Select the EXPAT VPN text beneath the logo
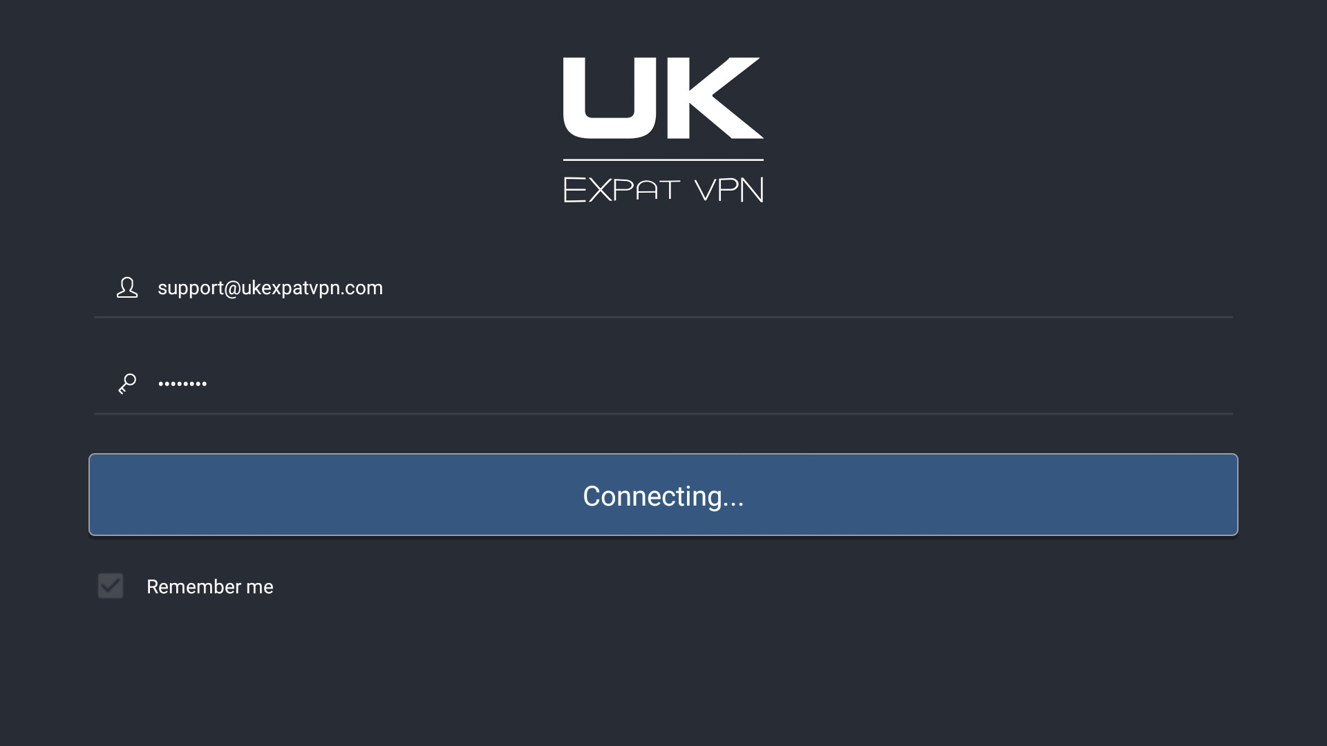Image resolution: width=1327 pixels, height=746 pixels. (663, 189)
